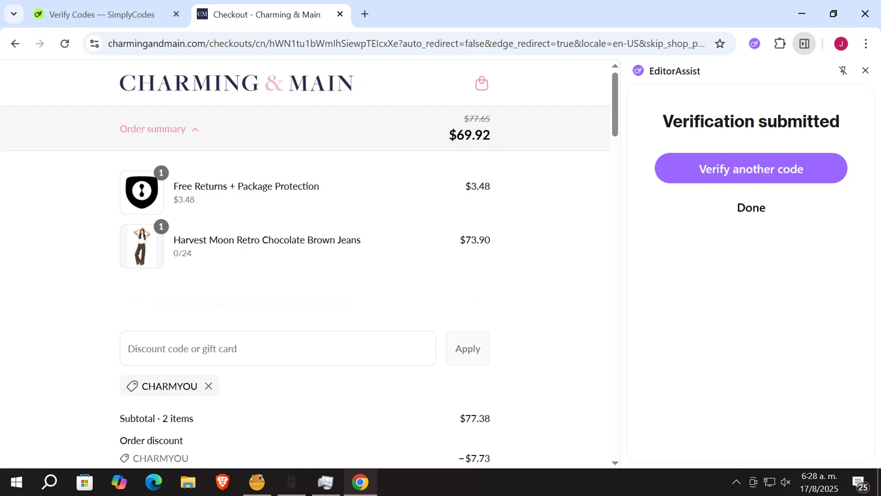Show hidden system tray icons
881x496 pixels.
pyautogui.click(x=736, y=482)
